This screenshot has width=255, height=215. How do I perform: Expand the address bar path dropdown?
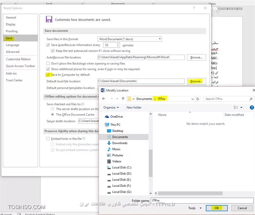(193, 99)
